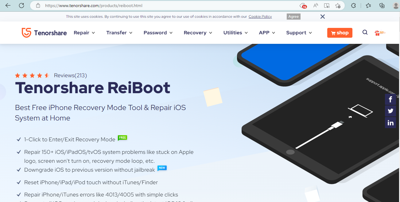Image resolution: width=400 pixels, height=202 pixels.
Task: Agree to the cookie policy
Action: (293, 17)
